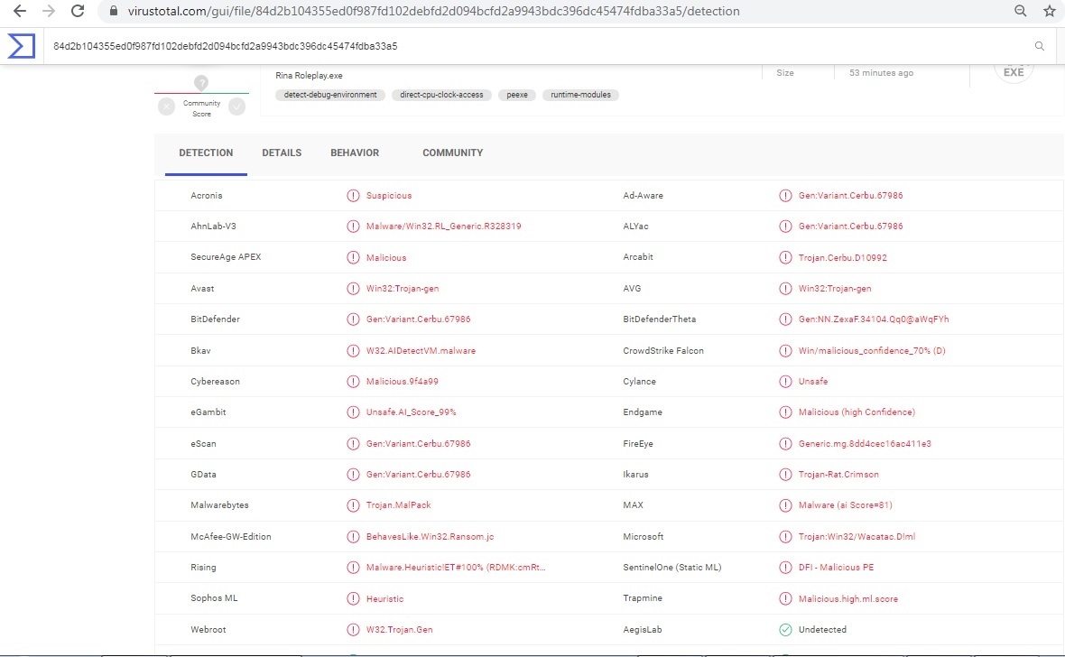Click the SecureAge APEX engine name
This screenshot has width=1065, height=657.
226,257
